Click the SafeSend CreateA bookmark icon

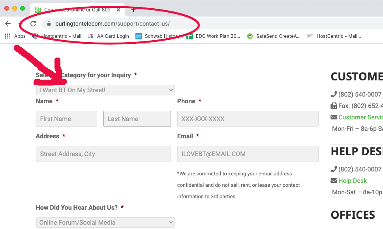(250, 36)
